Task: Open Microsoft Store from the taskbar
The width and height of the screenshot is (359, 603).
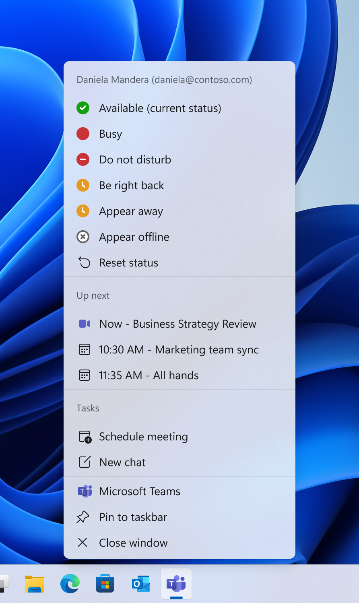Action: click(105, 584)
